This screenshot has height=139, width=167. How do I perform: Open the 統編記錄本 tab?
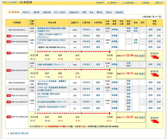coord(74,12)
